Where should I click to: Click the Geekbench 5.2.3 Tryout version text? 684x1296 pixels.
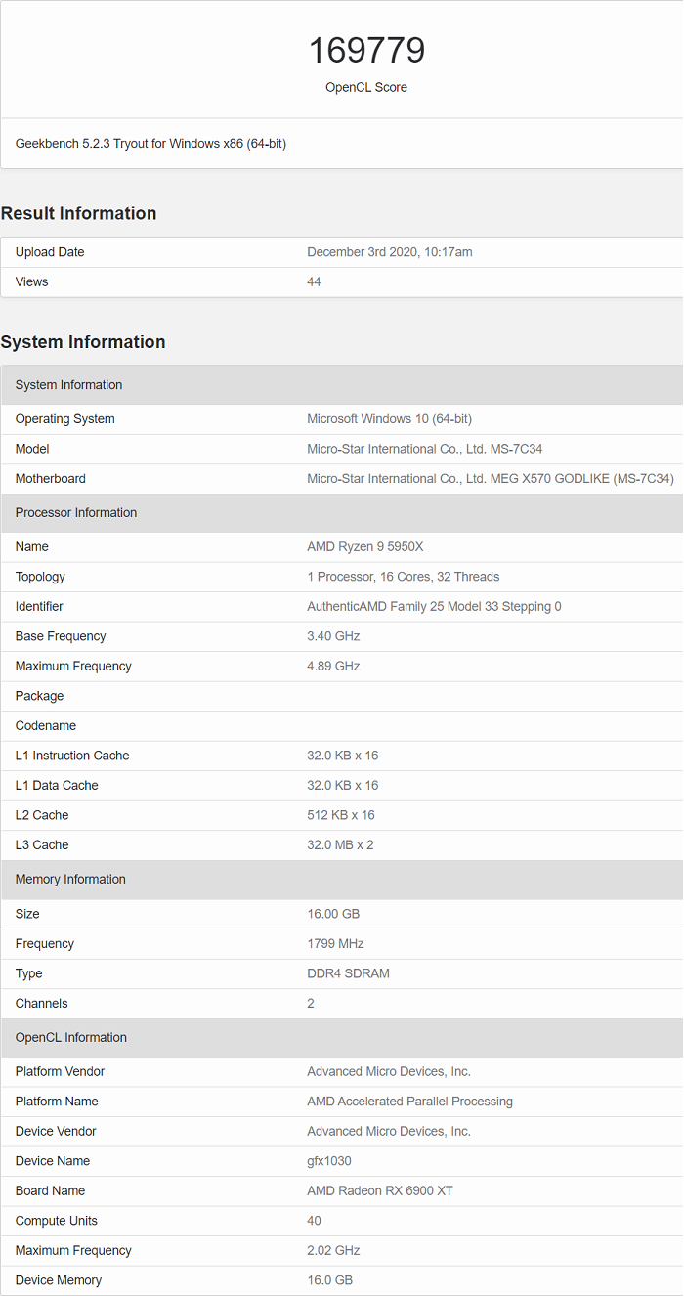pyautogui.click(x=150, y=144)
